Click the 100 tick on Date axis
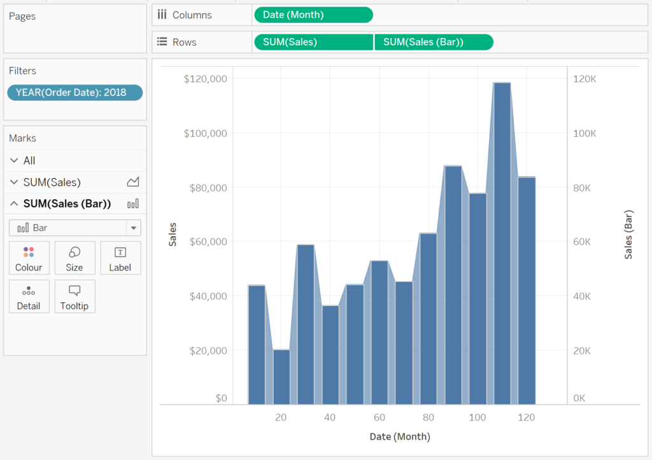The width and height of the screenshot is (652, 460). [478, 417]
